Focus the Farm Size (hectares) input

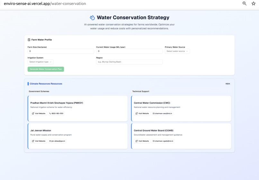click(61, 51)
